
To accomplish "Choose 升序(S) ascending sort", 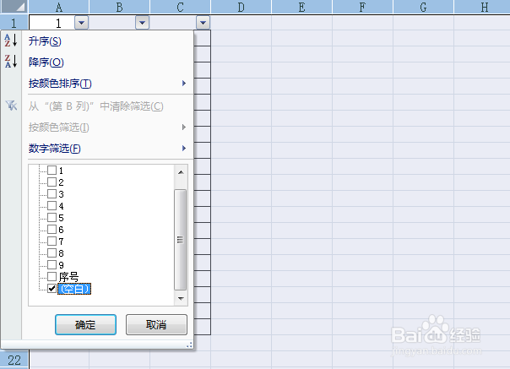I will pyautogui.click(x=45, y=41).
